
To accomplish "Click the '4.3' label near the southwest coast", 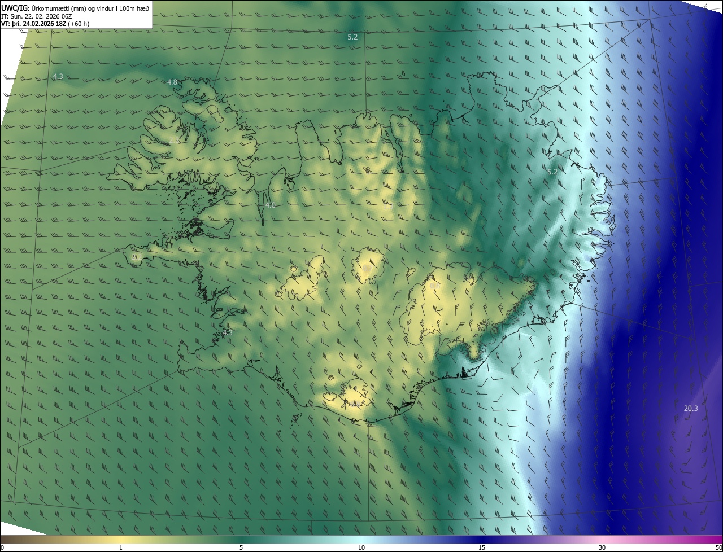I will [x=227, y=332].
